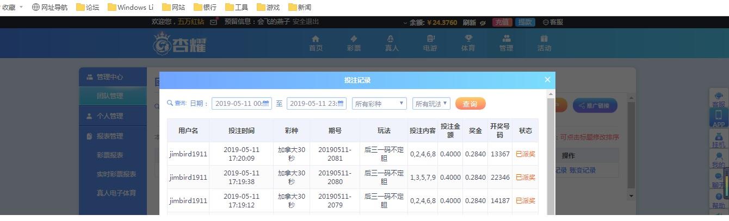Toggle balance visibility eye icon
The width and height of the screenshot is (729, 221).
pyautogui.click(x=483, y=23)
